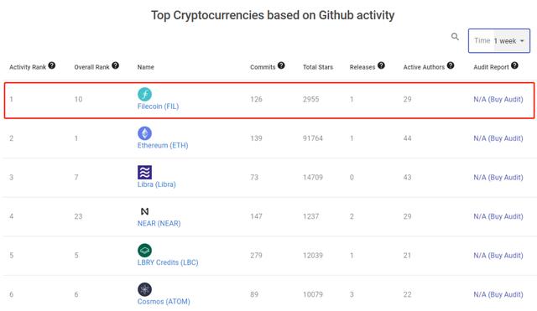Open the NEAR (NEAR) link

159,224
